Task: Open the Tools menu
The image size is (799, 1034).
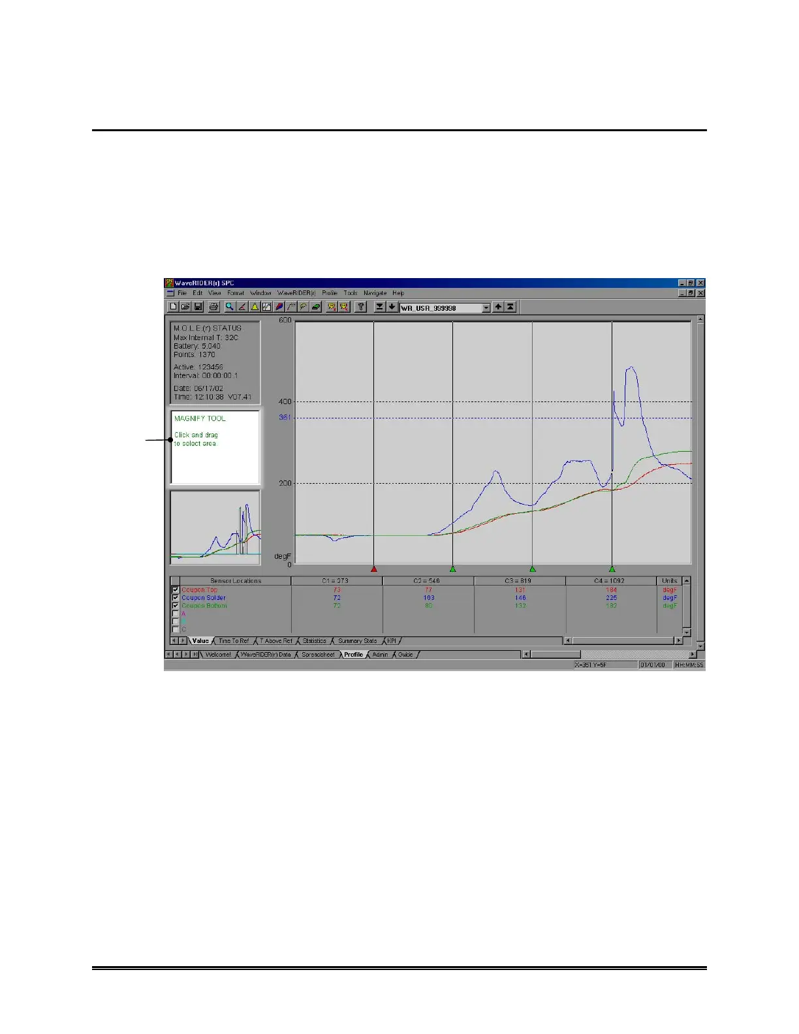Action: click(x=351, y=293)
